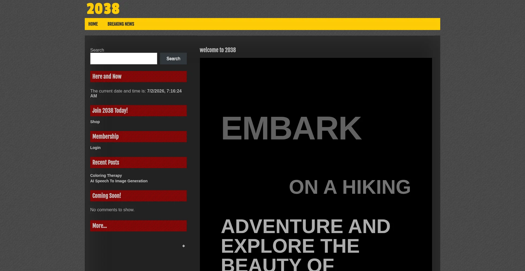Image resolution: width=525 pixels, height=271 pixels.
Task: Click the 'Join 2038 Today!' widget heading
Action: [138, 111]
